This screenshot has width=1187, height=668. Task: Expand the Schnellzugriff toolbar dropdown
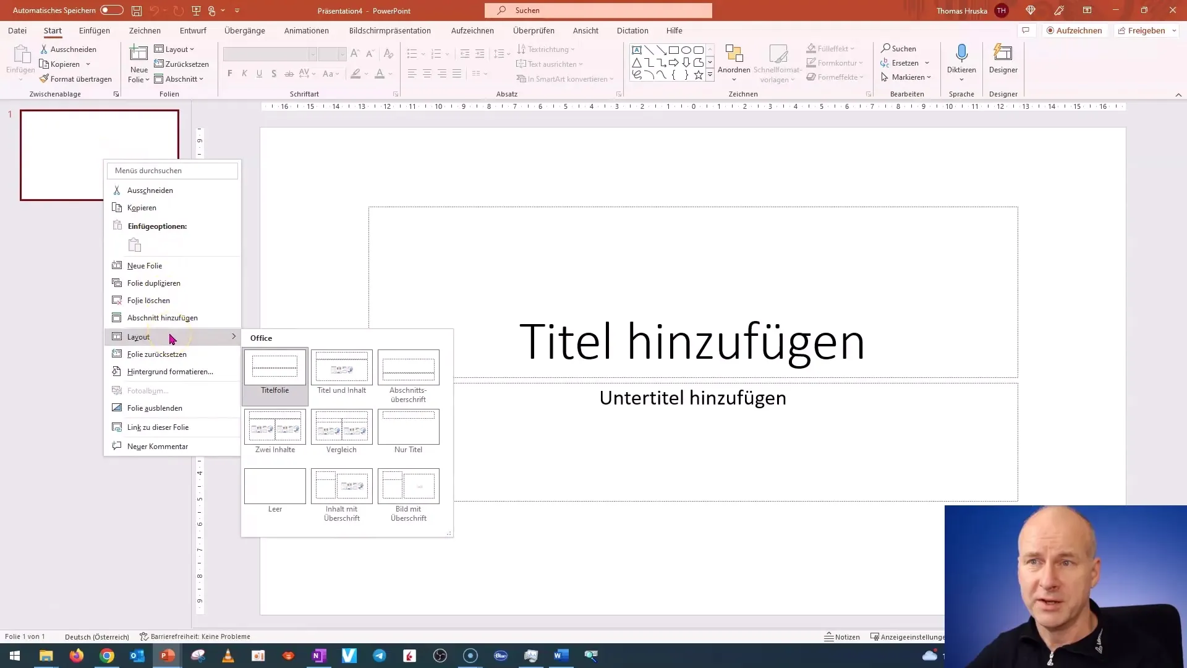click(237, 10)
